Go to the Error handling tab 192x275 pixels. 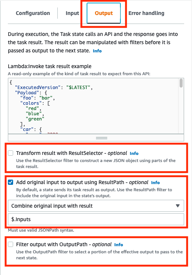point(146,13)
